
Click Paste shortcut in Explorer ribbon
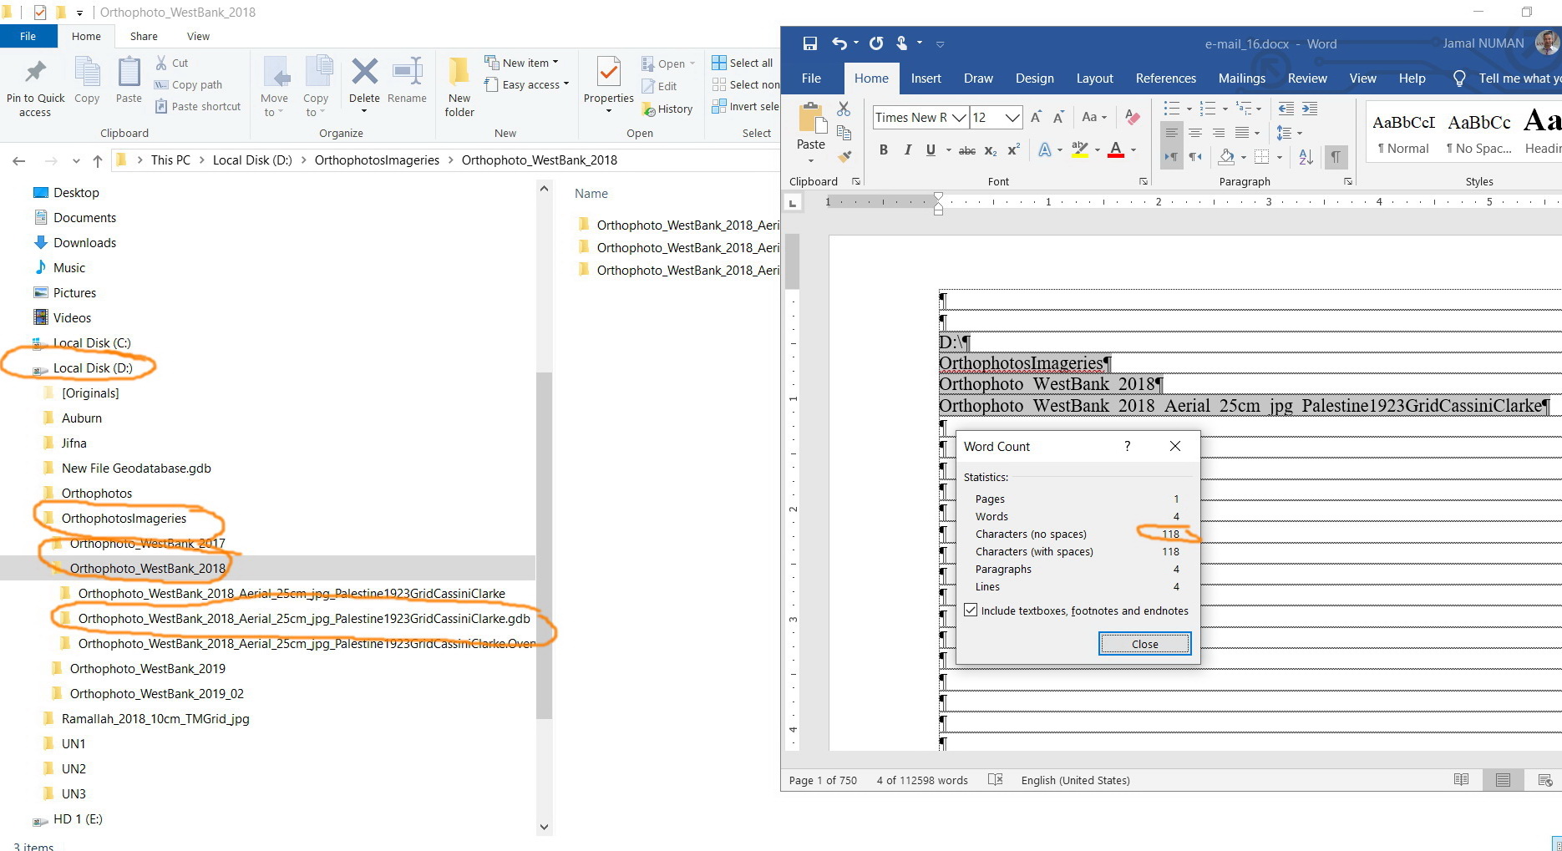(x=198, y=106)
